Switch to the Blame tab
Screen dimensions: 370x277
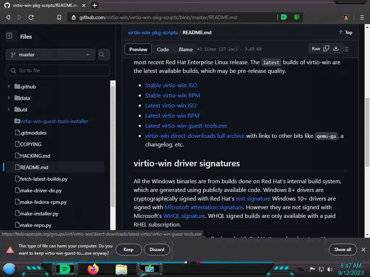[x=185, y=49]
